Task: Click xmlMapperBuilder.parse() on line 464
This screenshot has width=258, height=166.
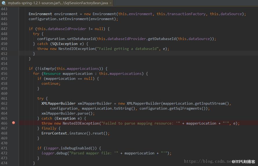Action: (67, 113)
